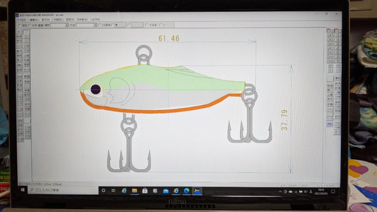Select the line (／) drawing tool
The image size is (377, 212).
[26, 32]
